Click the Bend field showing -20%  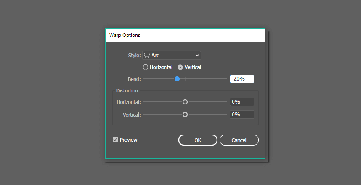242,78
